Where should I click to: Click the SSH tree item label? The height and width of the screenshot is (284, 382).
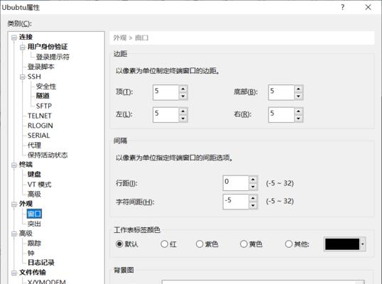point(34,77)
